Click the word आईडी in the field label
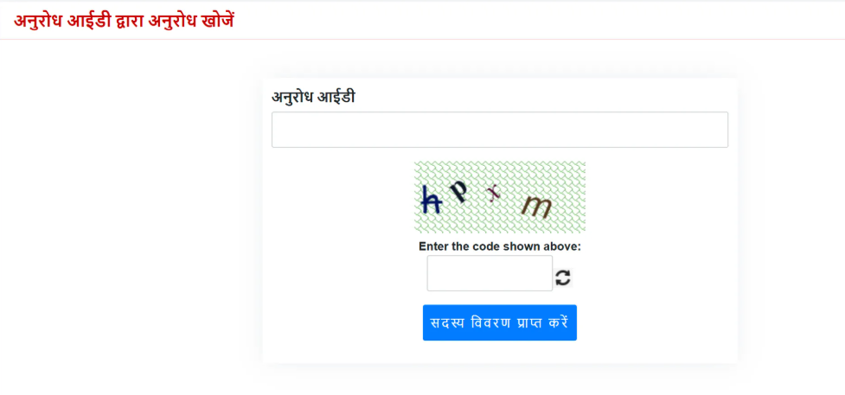845x395 pixels. click(x=338, y=97)
